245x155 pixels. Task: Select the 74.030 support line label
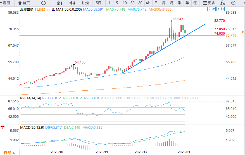pyautogui.click(x=219, y=34)
